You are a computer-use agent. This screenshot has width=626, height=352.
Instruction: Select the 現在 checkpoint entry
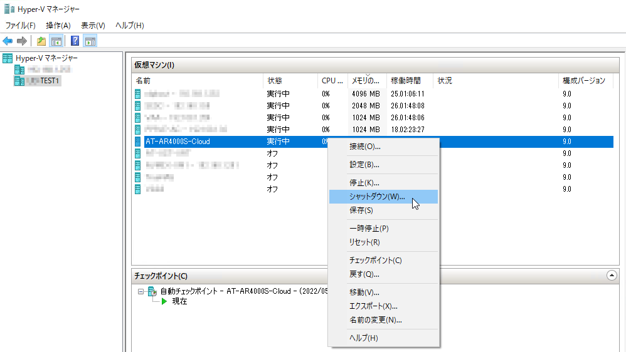pyautogui.click(x=179, y=301)
